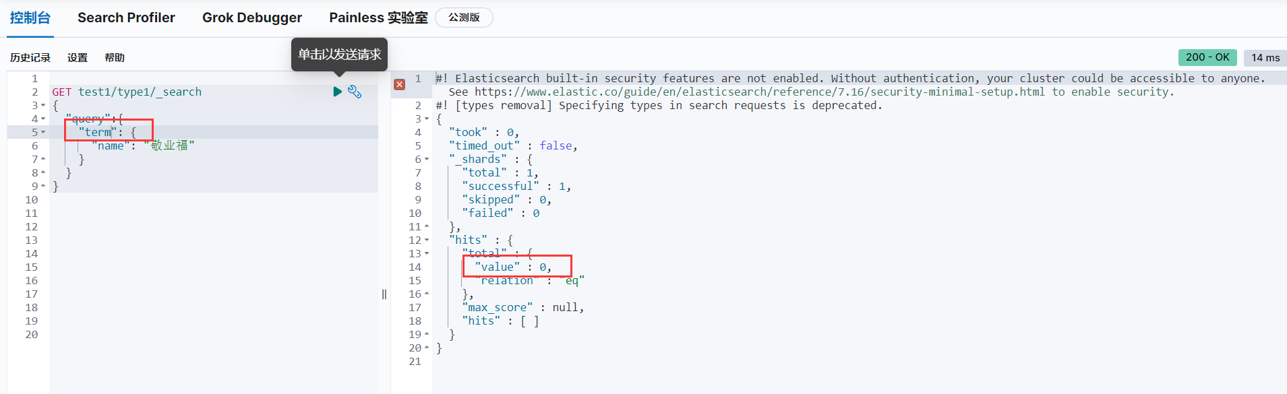Open the Search Profiler tab
Viewport: 1287px width, 394px height.
tap(126, 18)
